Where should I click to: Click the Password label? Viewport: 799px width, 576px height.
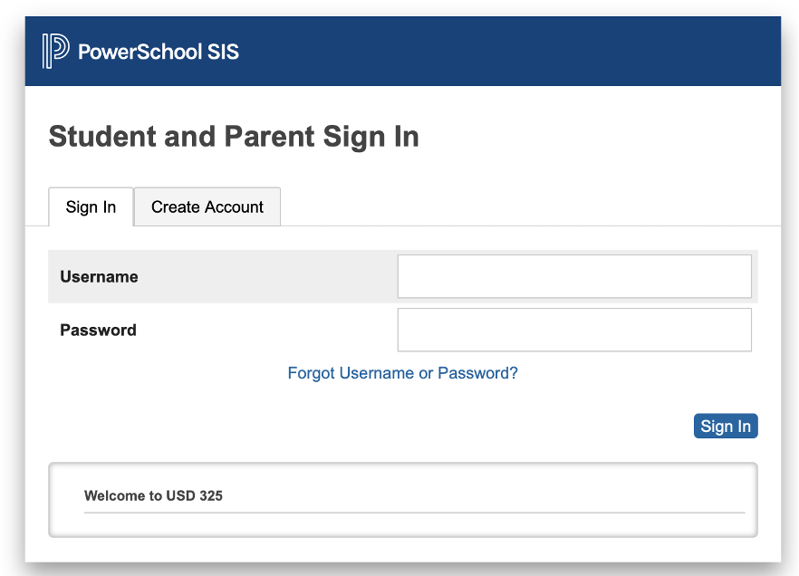(x=98, y=330)
